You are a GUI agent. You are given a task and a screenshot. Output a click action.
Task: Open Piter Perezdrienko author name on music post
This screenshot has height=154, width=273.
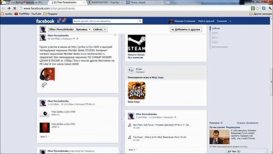pos(146,114)
